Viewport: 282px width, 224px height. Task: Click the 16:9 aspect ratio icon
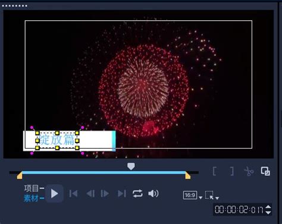190,195
